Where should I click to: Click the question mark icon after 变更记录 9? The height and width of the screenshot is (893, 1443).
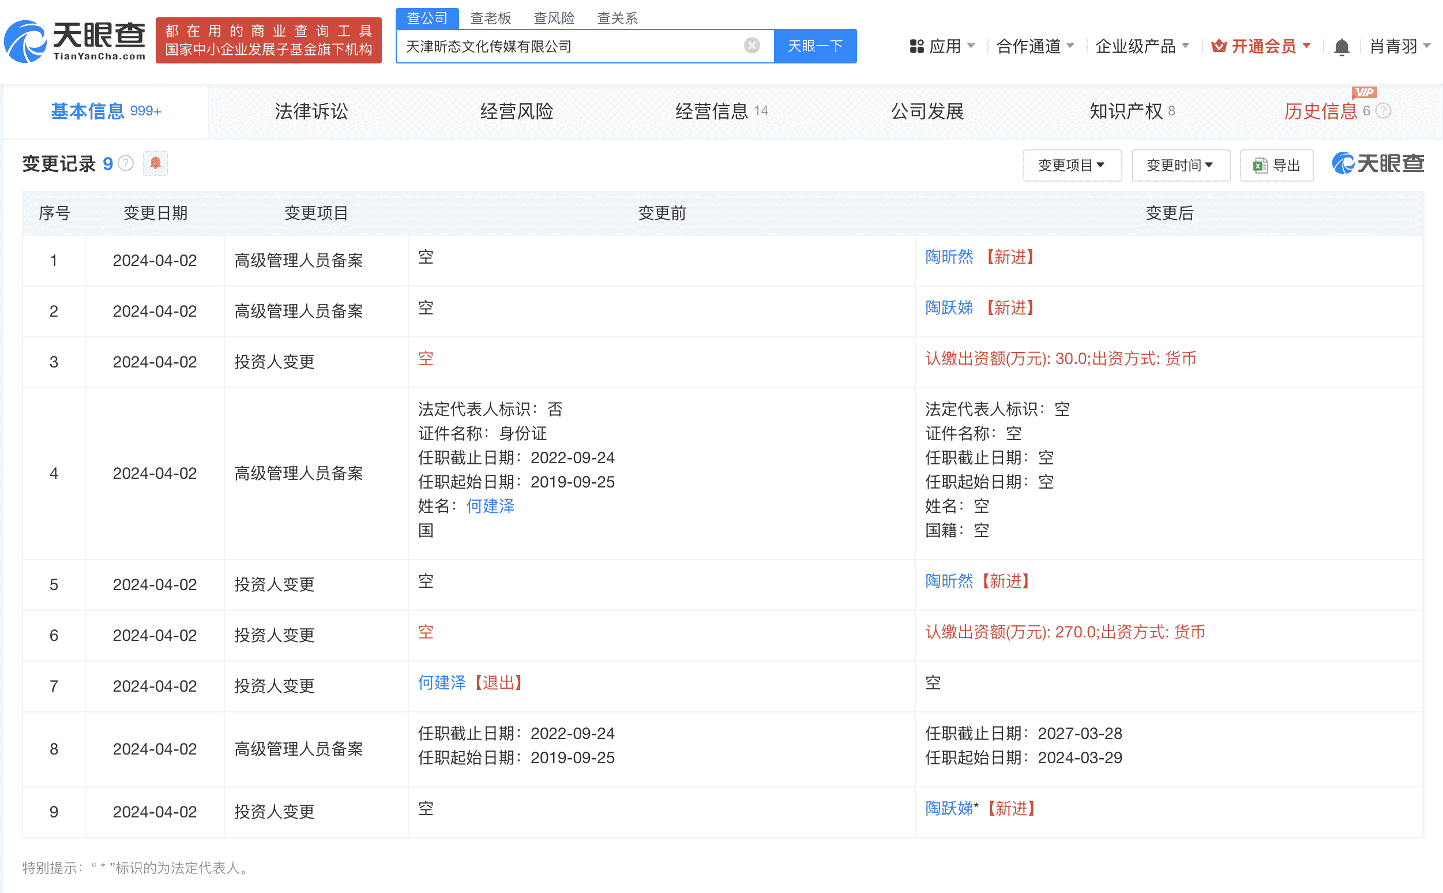[126, 164]
